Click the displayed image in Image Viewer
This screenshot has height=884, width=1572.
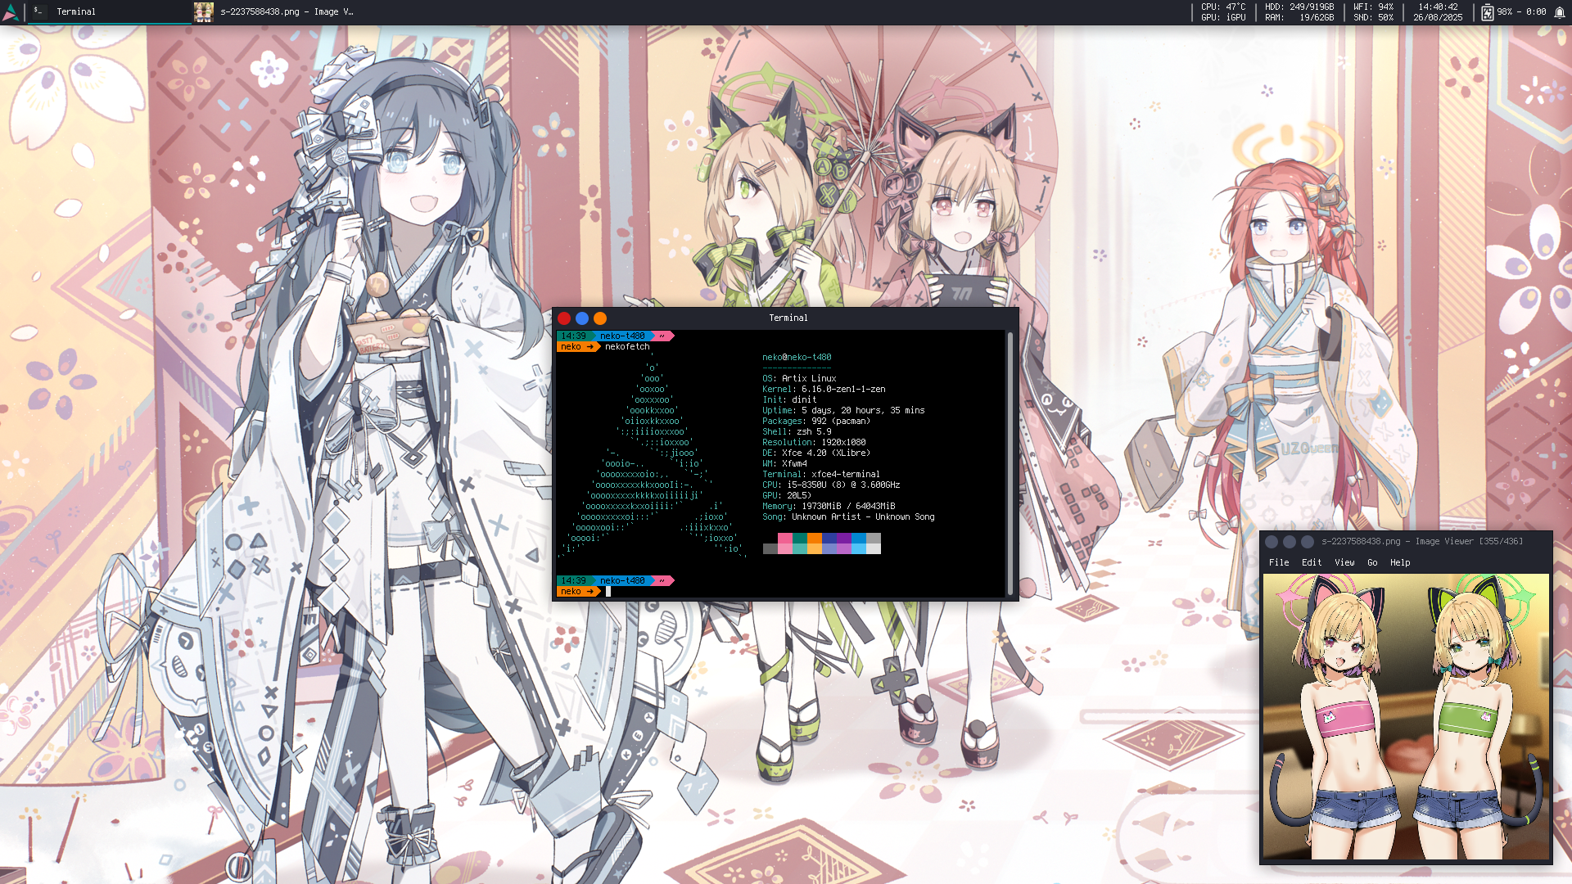(x=1406, y=716)
